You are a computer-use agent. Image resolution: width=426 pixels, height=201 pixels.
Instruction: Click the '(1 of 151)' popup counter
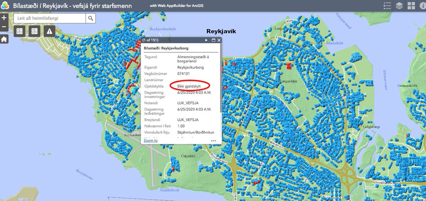click(151, 40)
